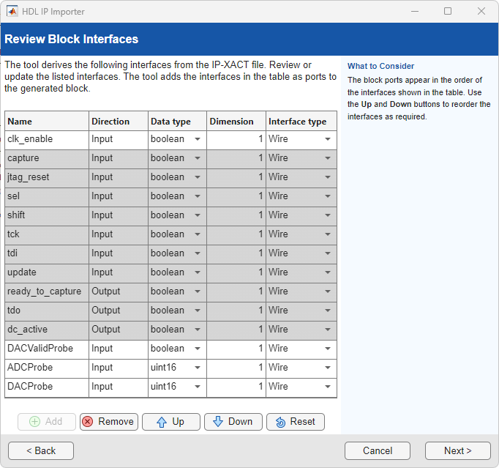
Task: Select the DACValidProbe name cell
Action: point(46,349)
